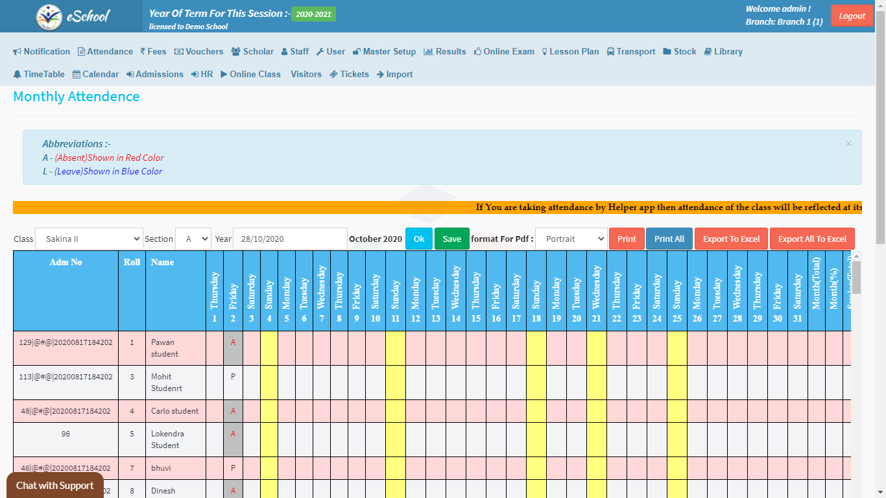This screenshot has height=498, width=886.
Task: Toggle Mohit Studenrt's Friday 2 attendance cell
Action: [x=233, y=377]
